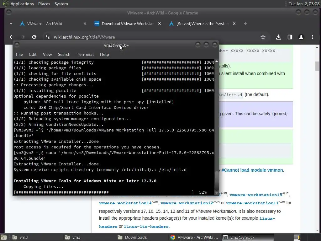Screen dimensions: 321x241
Task: Open the terminal Terminal menu
Action: 85,55
